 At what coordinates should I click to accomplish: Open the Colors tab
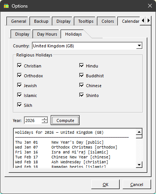click(x=108, y=21)
